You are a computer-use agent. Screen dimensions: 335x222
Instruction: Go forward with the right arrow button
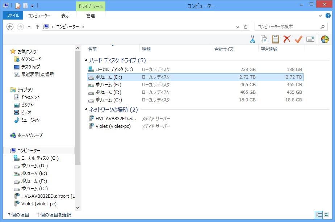coord(20,27)
